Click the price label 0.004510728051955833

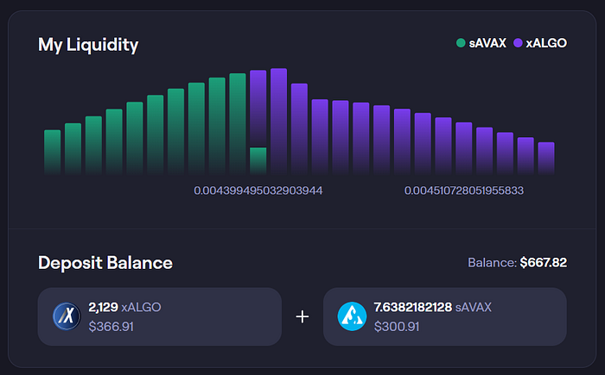(464, 191)
